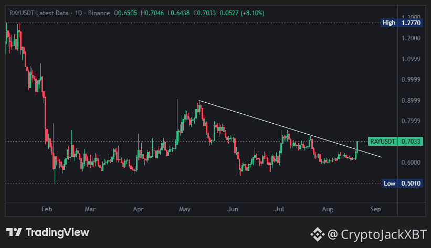
Task: Click the 1D timeframe label
Action: pyautogui.click(x=78, y=13)
